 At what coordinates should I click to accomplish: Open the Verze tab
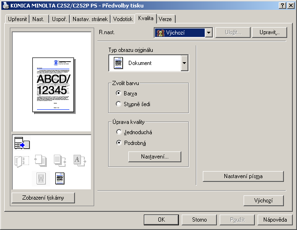[165, 19]
